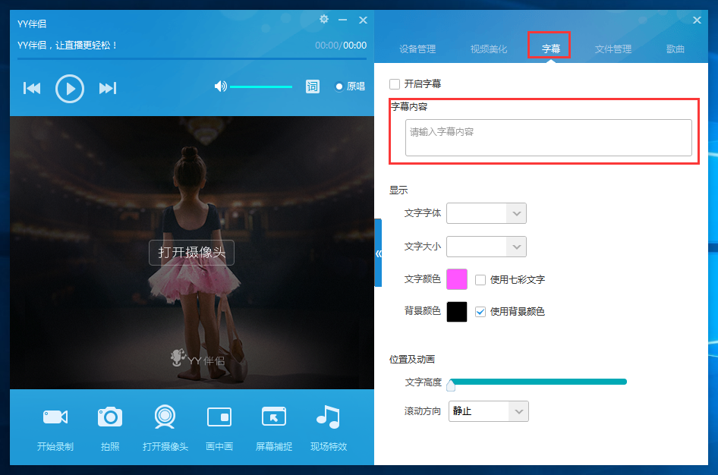Click the 请输入字幕内容 text field

point(549,138)
